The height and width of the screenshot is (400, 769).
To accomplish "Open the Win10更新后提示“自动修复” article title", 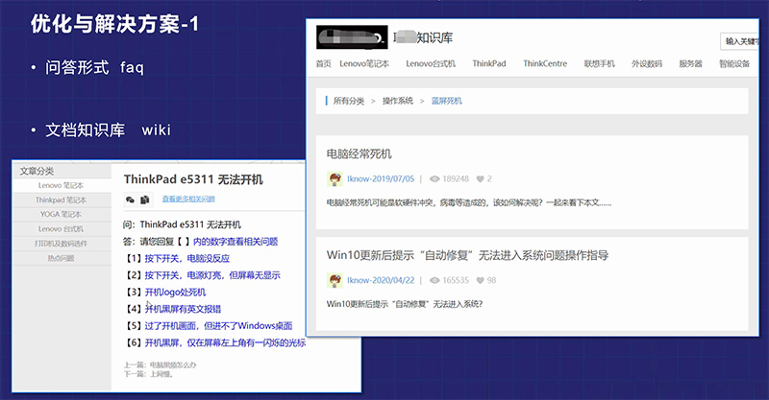I will (467, 255).
